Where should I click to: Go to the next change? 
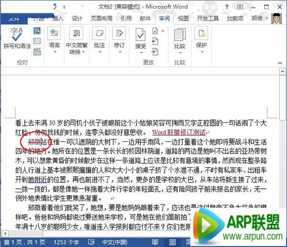pos(155,52)
